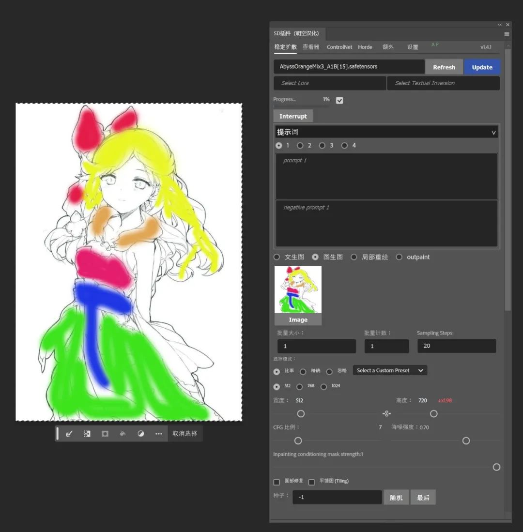Choose the 512 base size radio button
Image resolution: width=523 pixels, height=532 pixels.
277,387
